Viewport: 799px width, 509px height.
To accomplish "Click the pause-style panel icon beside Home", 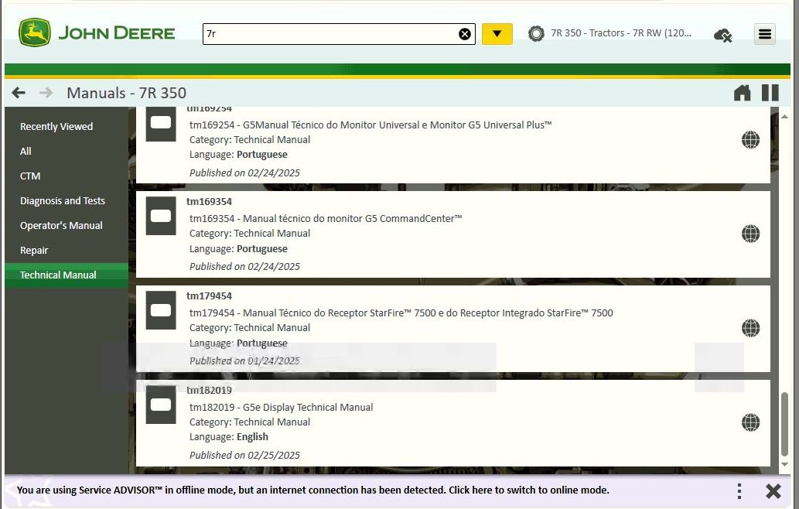I will point(770,93).
